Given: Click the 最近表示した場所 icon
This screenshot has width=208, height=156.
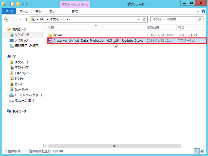Looking at the screenshot, I should tap(11, 46).
